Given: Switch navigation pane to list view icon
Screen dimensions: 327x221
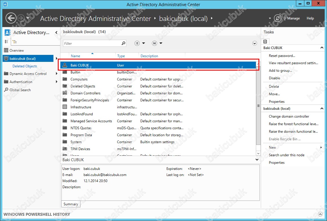Looking at the screenshot, I should click(x=6, y=42).
